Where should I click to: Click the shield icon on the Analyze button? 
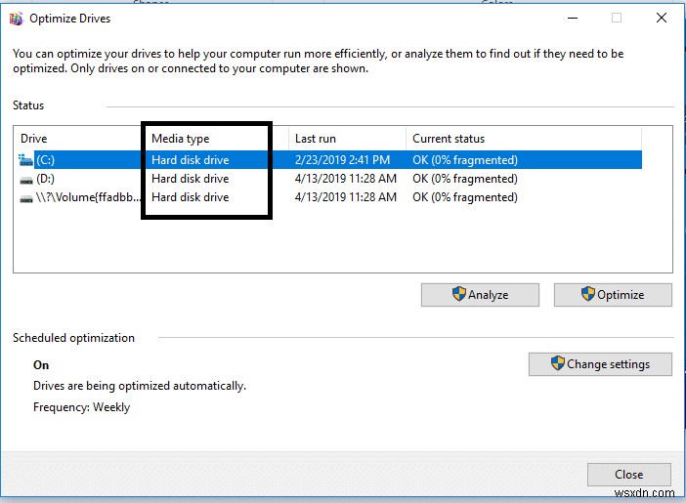pos(458,293)
